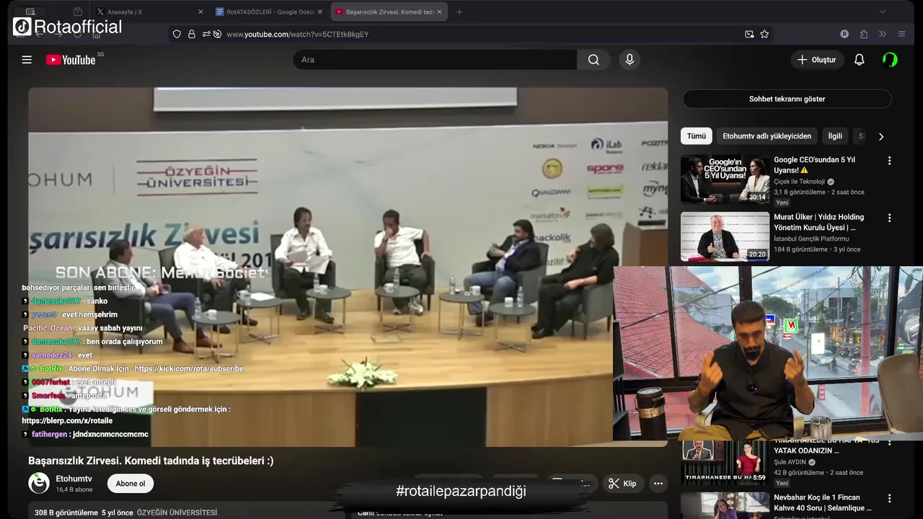Switch to the Anasayfa / X tab

[x=149, y=12]
